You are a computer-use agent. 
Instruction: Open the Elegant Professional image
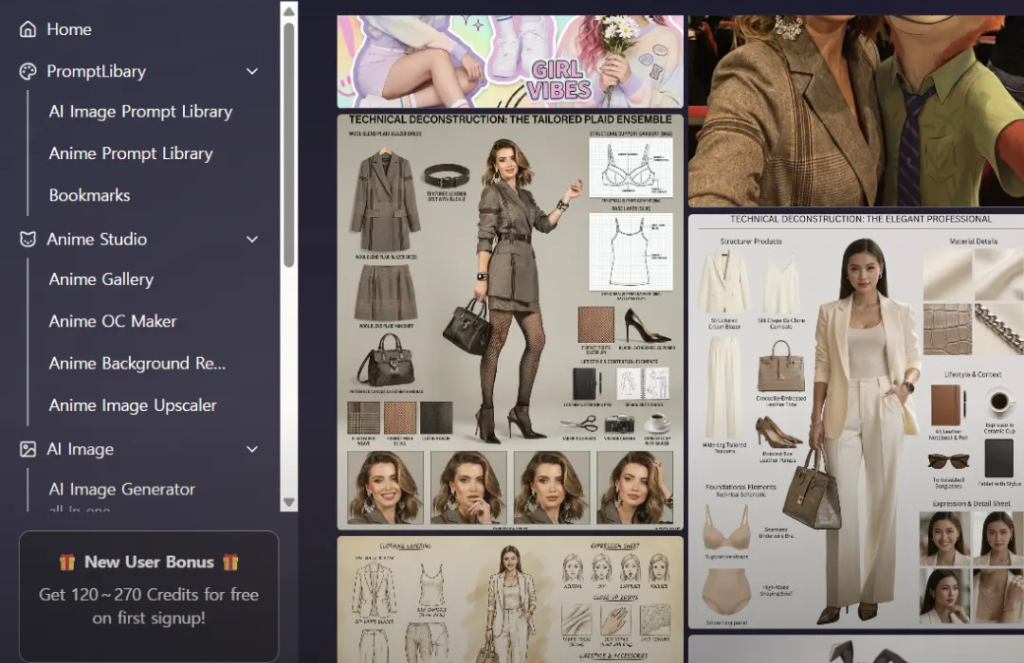(x=856, y=421)
